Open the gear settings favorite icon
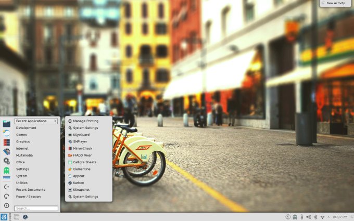Image resolution: width=354 pixels, height=221 pixels. [7, 161]
